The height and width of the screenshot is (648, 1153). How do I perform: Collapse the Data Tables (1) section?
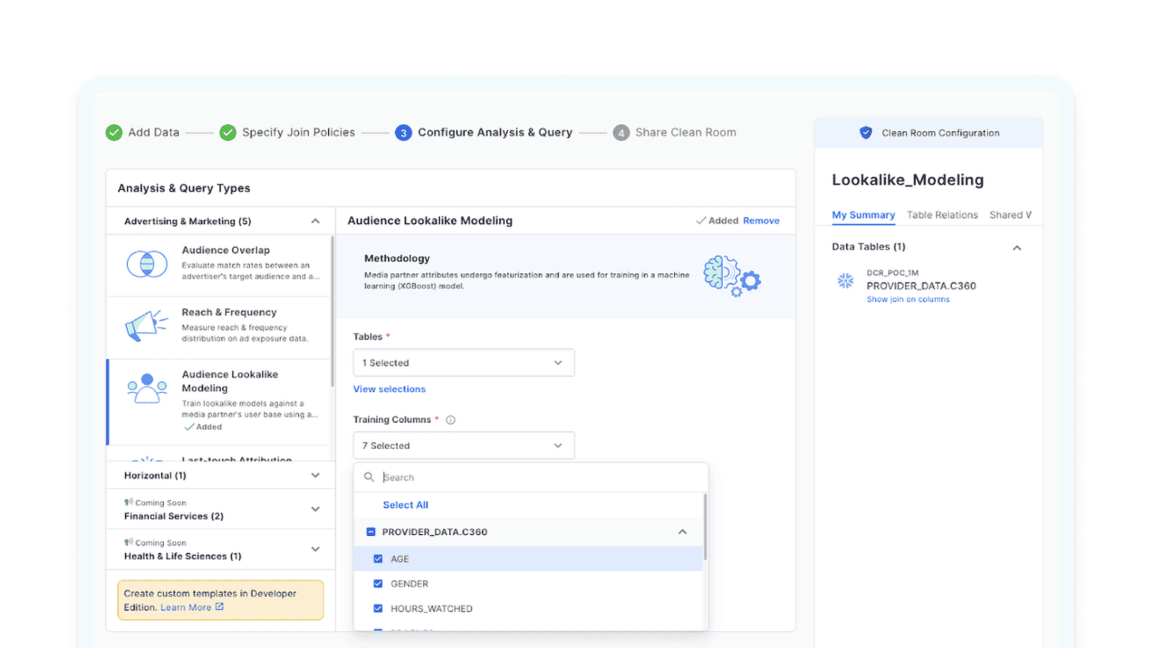[1016, 248]
